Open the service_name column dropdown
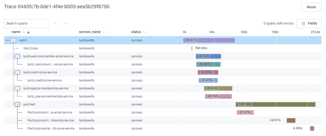The height and width of the screenshot is (136, 326). tap(104, 32)
